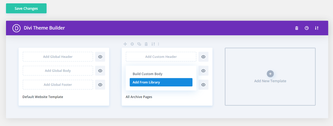The width and height of the screenshot is (333, 126).
Task: Click Add Custom Header area
Action: click(161, 57)
